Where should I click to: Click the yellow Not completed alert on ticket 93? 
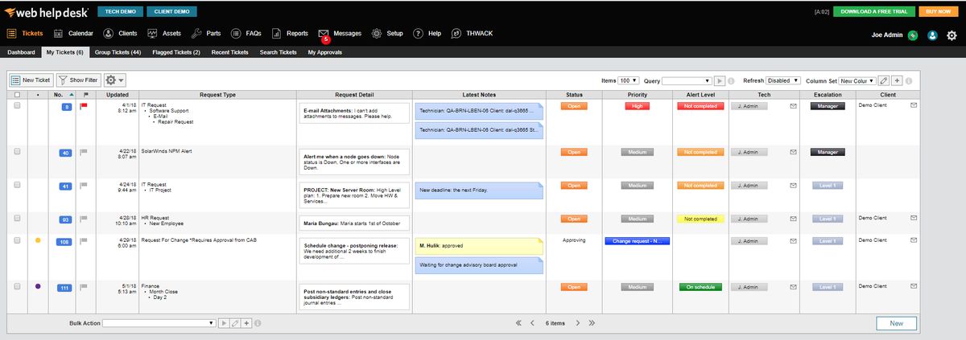[x=700, y=219]
